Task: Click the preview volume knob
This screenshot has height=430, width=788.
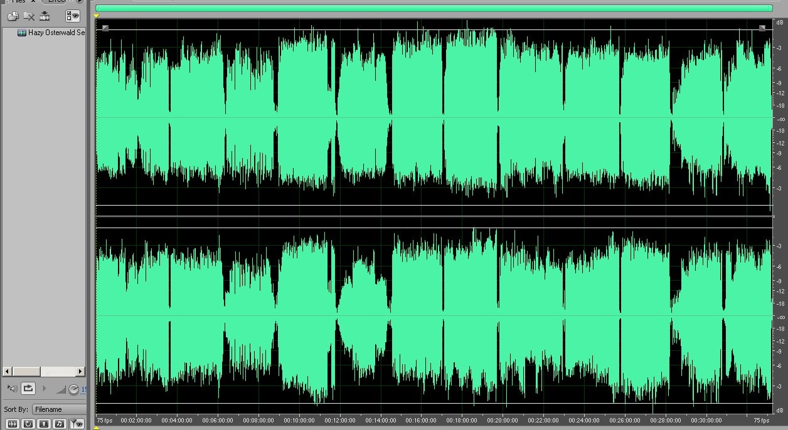Action: point(73,390)
